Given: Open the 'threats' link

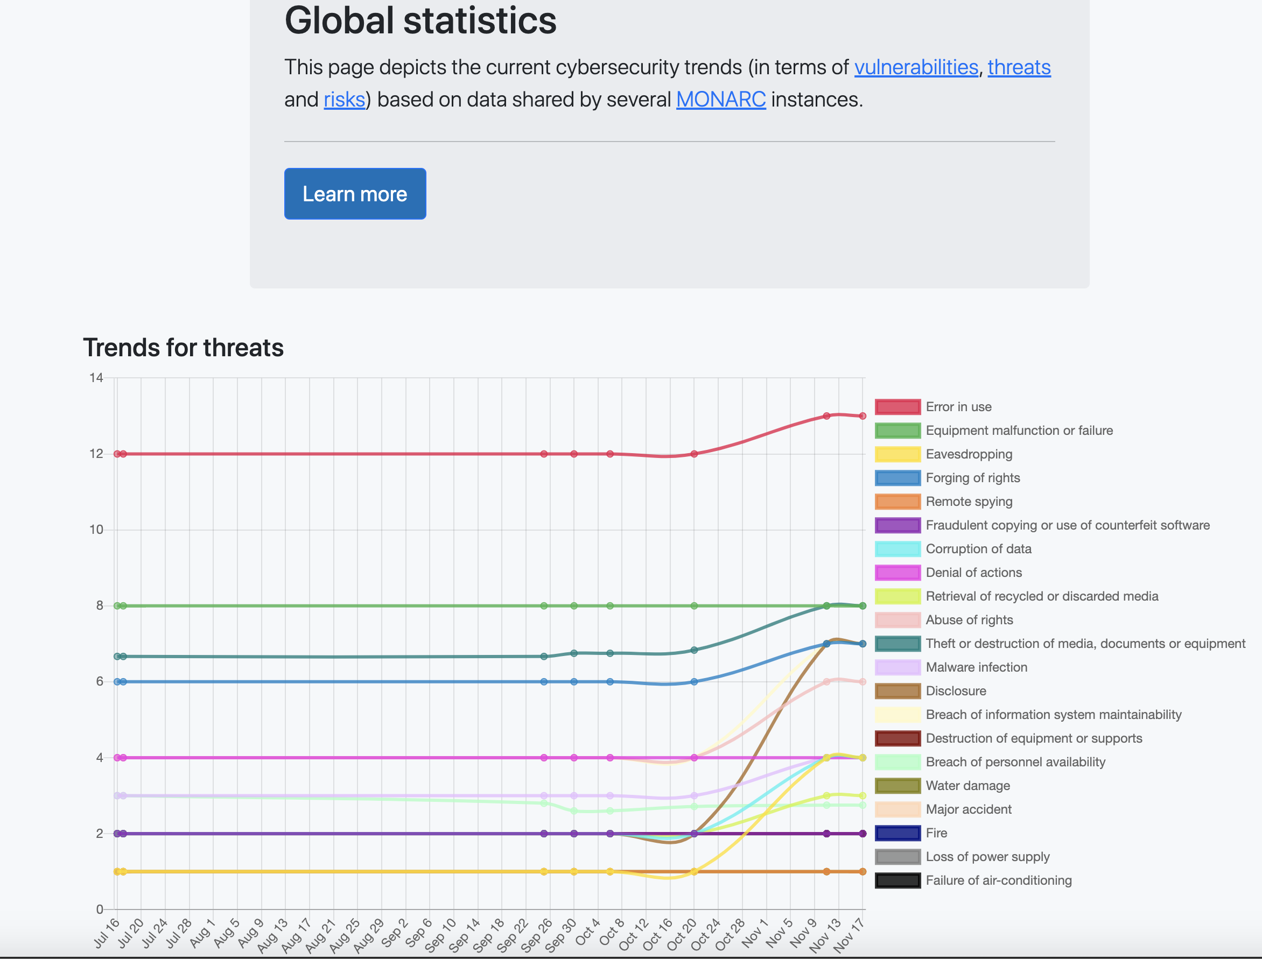Looking at the screenshot, I should (1019, 67).
